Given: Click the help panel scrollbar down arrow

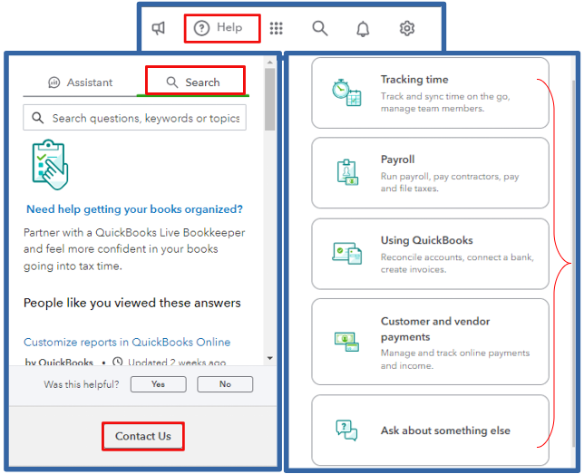Looking at the screenshot, I should coord(269,358).
